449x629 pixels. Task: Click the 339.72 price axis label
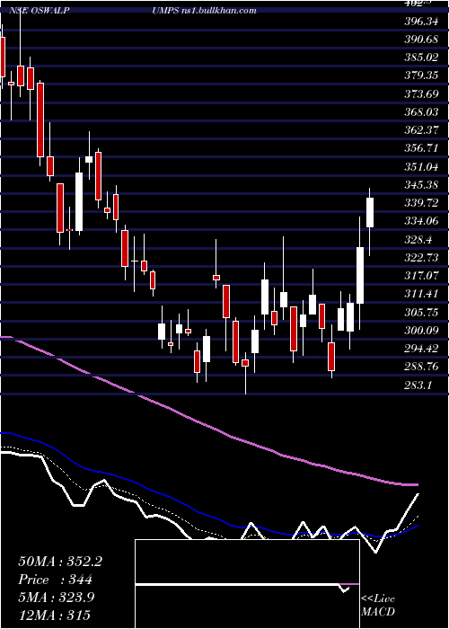click(421, 202)
